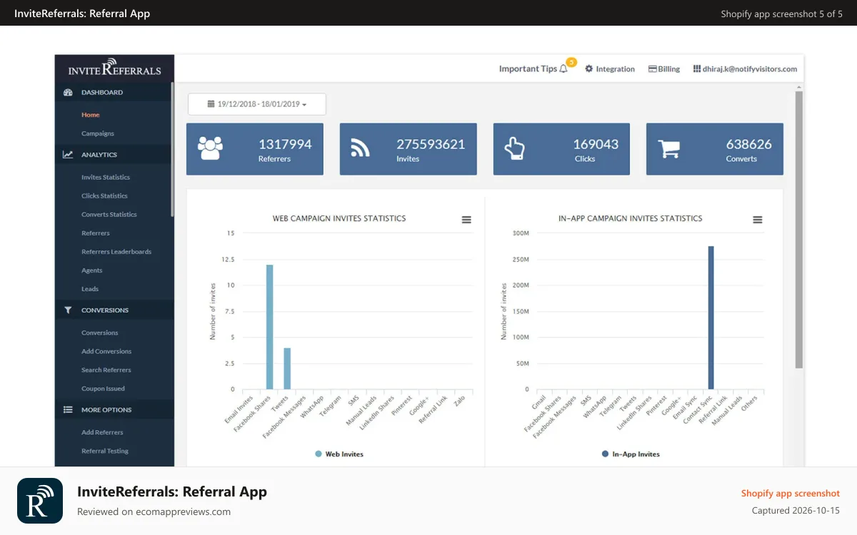The image size is (857, 535).
Task: Click the main page vertical scrollbar
Action: tap(799, 228)
